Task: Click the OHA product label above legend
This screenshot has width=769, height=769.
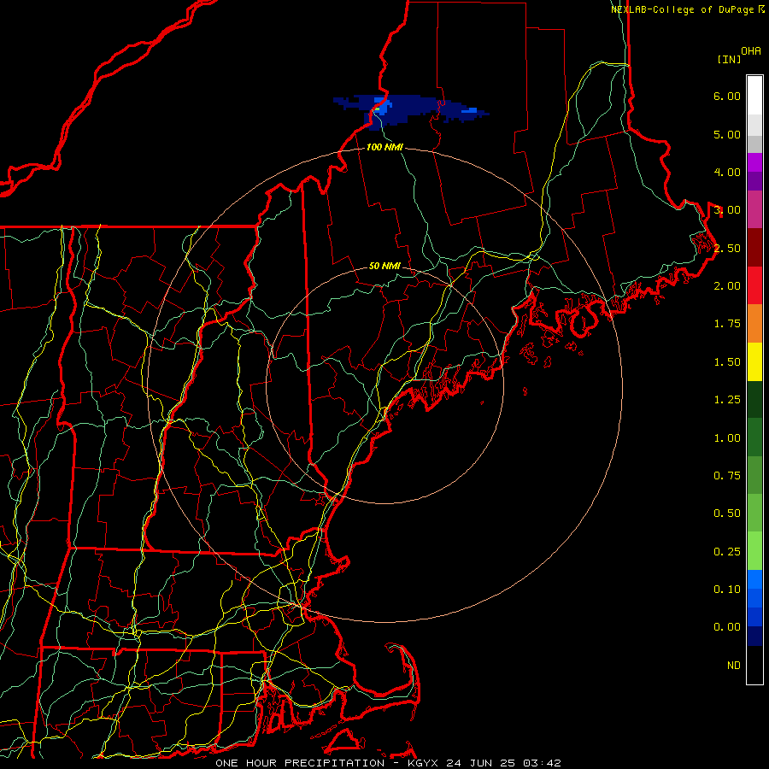Action: coord(751,51)
